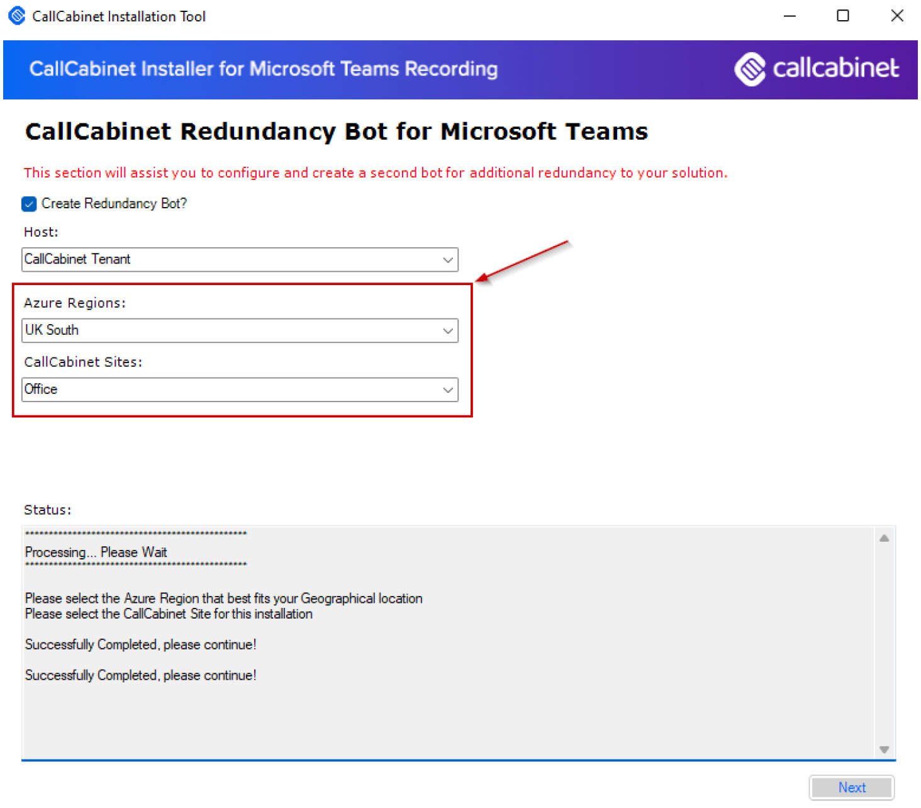This screenshot has height=808, width=921.
Task: Click the 'Host:' label
Action: pos(41,232)
